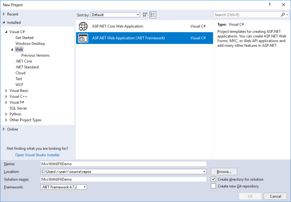Viewport: 291px width, 202px height.
Task: Select Get Started in the tree
Action: pos(24,38)
